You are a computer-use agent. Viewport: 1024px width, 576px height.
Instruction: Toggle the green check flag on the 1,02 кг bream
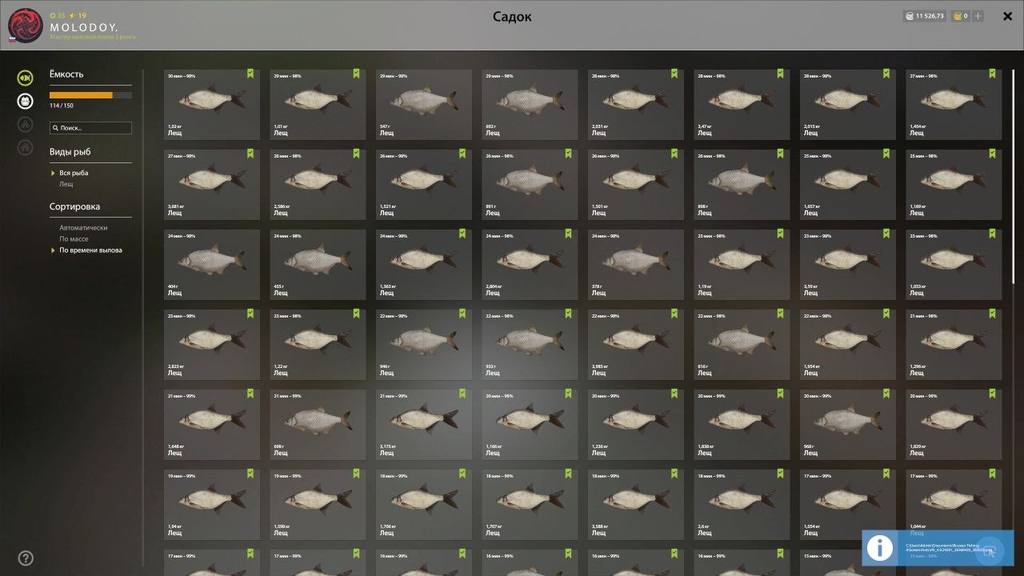tap(250, 74)
